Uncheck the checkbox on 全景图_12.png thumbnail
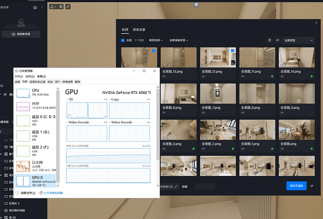 point(233,51)
